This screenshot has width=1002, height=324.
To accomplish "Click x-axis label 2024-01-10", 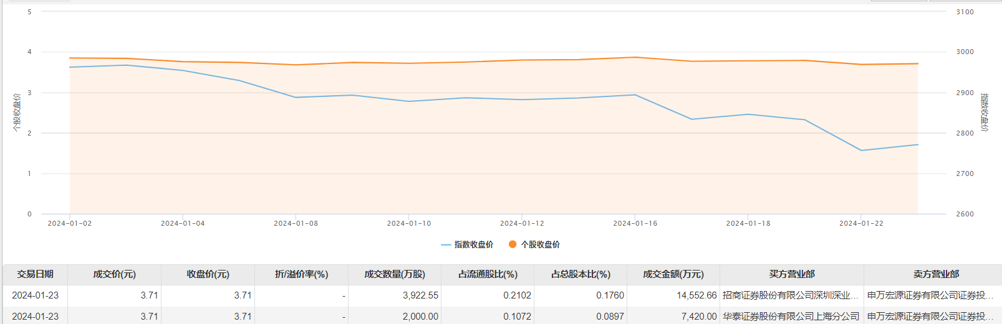I will click(x=409, y=223).
